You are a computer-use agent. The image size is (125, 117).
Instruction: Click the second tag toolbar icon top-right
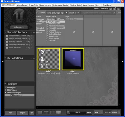[114, 9]
